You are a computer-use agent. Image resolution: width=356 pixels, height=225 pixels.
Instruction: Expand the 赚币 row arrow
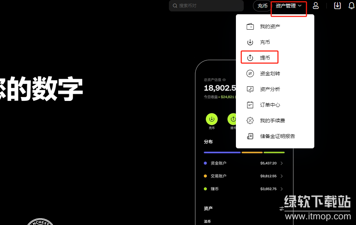coord(282,189)
